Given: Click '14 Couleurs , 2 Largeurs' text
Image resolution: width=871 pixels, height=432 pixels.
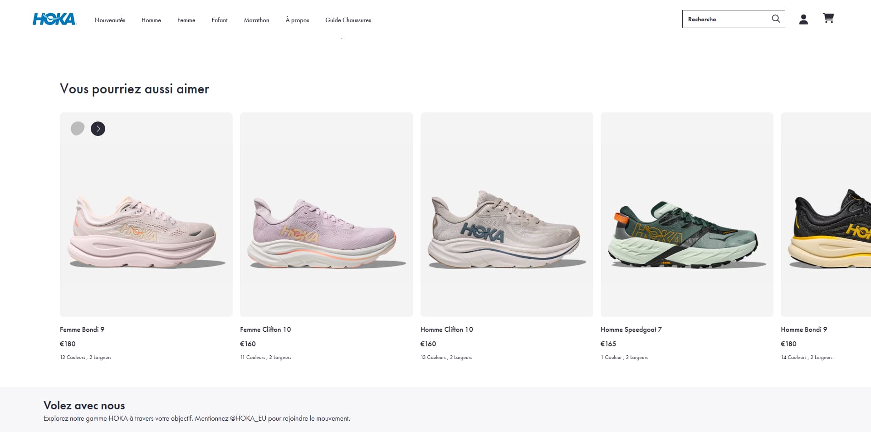Looking at the screenshot, I should coord(807,357).
